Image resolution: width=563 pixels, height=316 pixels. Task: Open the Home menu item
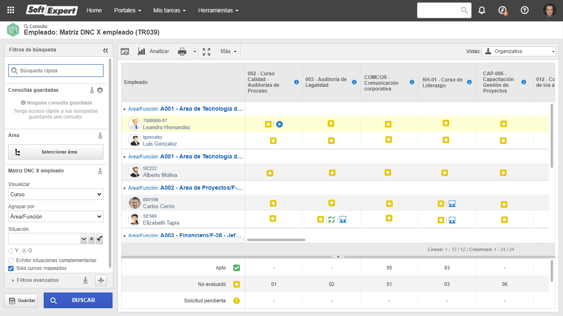pyautogui.click(x=94, y=10)
